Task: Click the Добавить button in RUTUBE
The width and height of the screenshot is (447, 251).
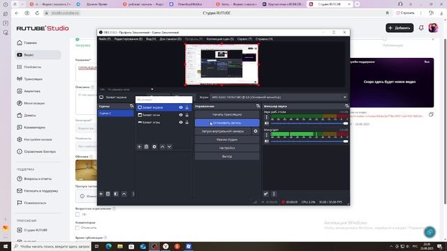Action: click(400, 28)
